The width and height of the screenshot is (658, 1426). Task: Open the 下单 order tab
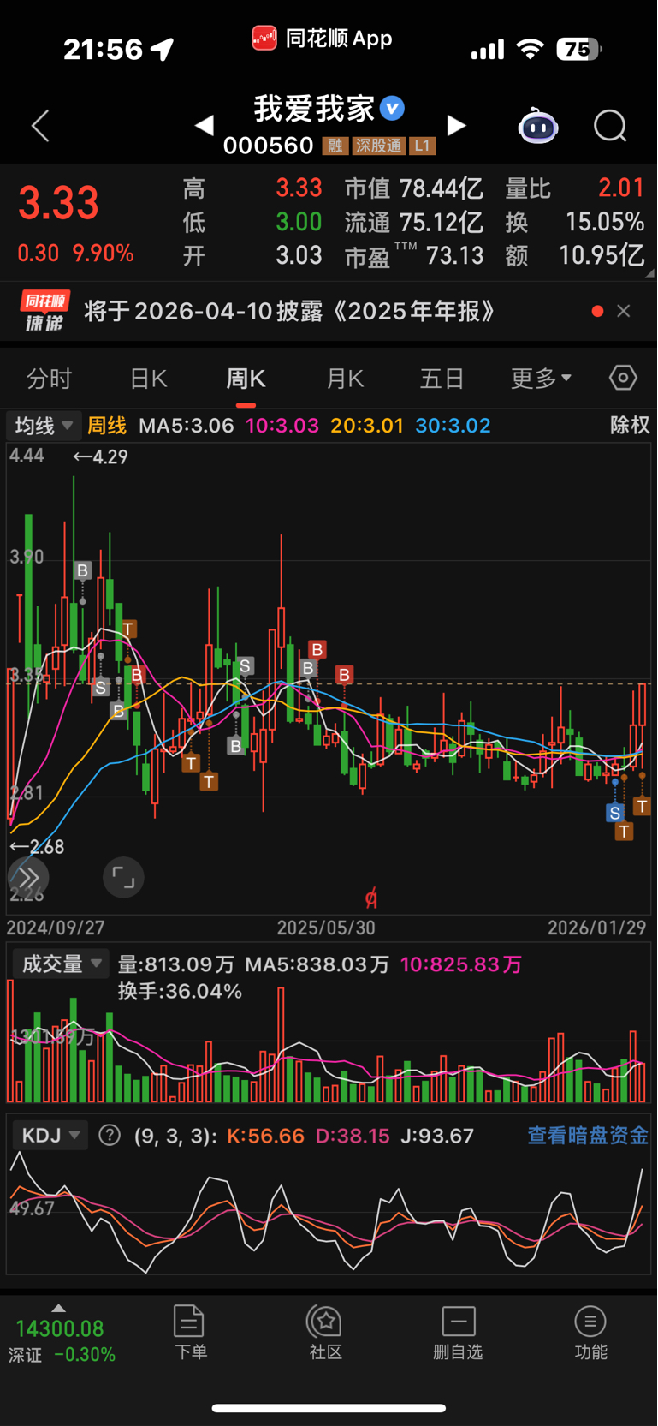(190, 1332)
